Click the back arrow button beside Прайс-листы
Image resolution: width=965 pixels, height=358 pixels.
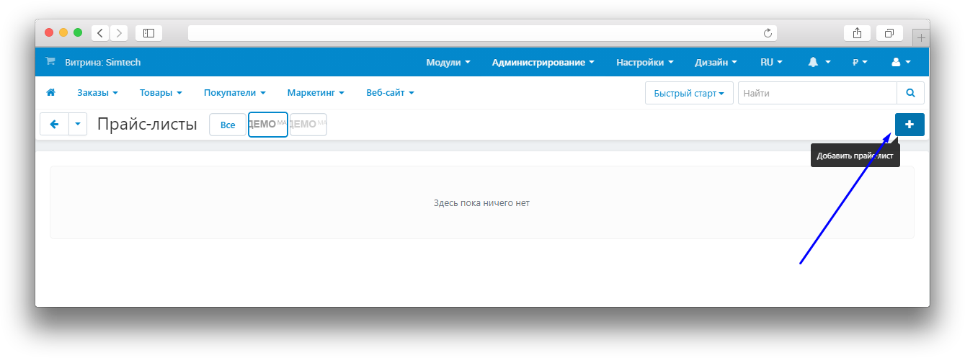[x=54, y=125]
